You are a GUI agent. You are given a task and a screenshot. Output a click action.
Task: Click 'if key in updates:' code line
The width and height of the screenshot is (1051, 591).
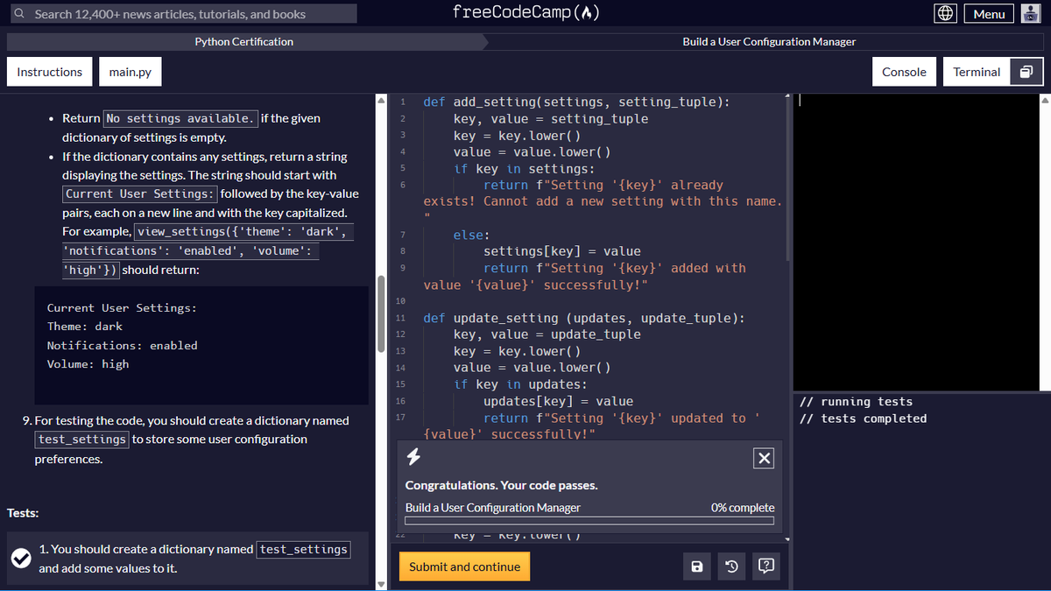(520, 384)
